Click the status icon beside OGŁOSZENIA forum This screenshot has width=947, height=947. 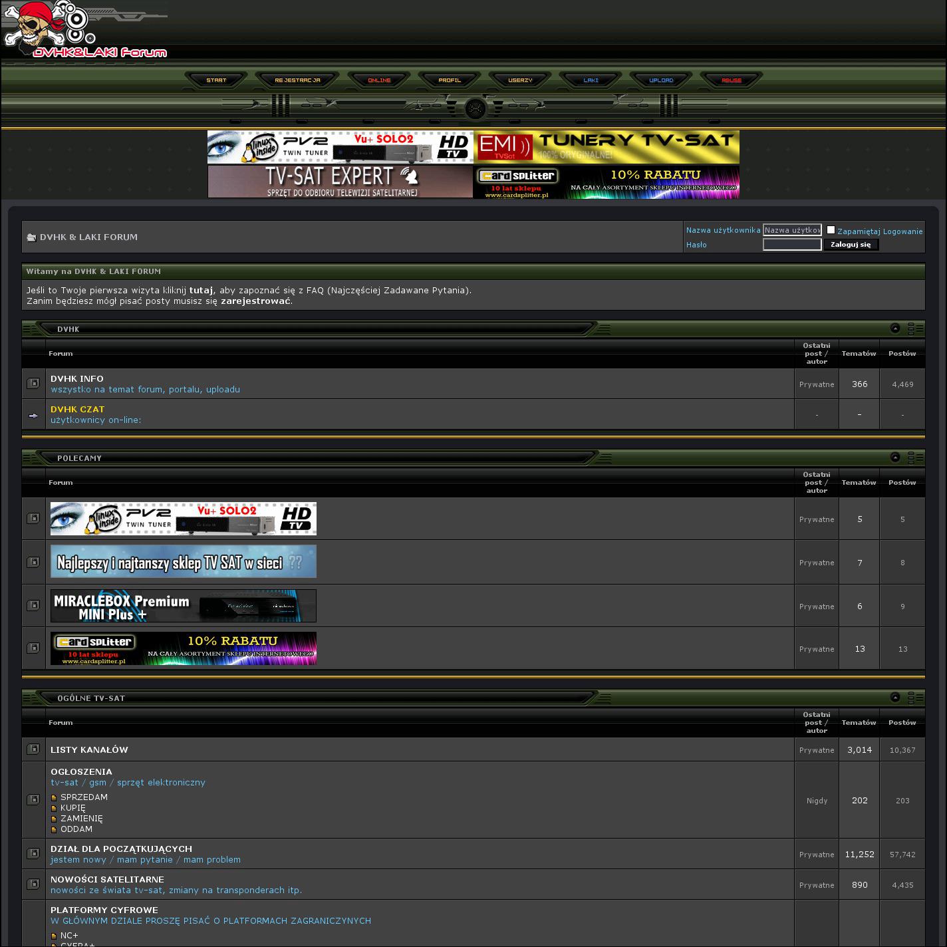click(33, 800)
